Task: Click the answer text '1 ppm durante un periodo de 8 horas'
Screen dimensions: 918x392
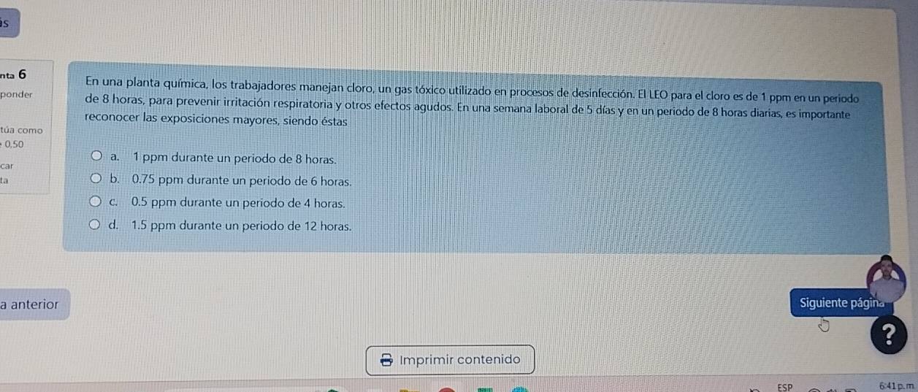Action: pyautogui.click(x=236, y=158)
